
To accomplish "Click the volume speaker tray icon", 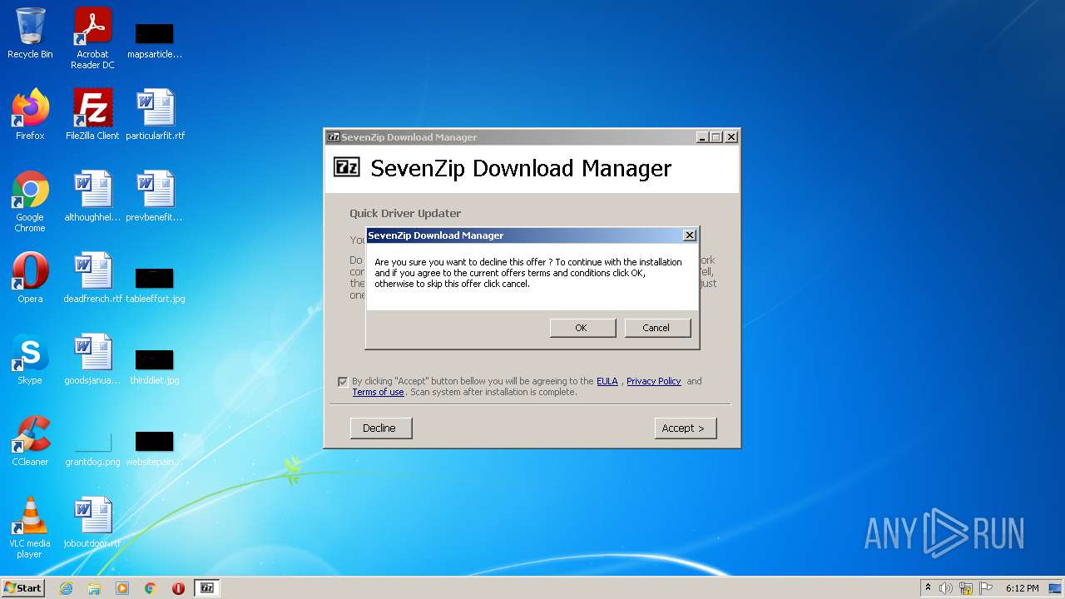I will (946, 588).
